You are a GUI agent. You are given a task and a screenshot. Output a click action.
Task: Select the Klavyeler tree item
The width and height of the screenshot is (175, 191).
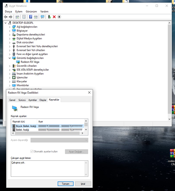(22, 82)
